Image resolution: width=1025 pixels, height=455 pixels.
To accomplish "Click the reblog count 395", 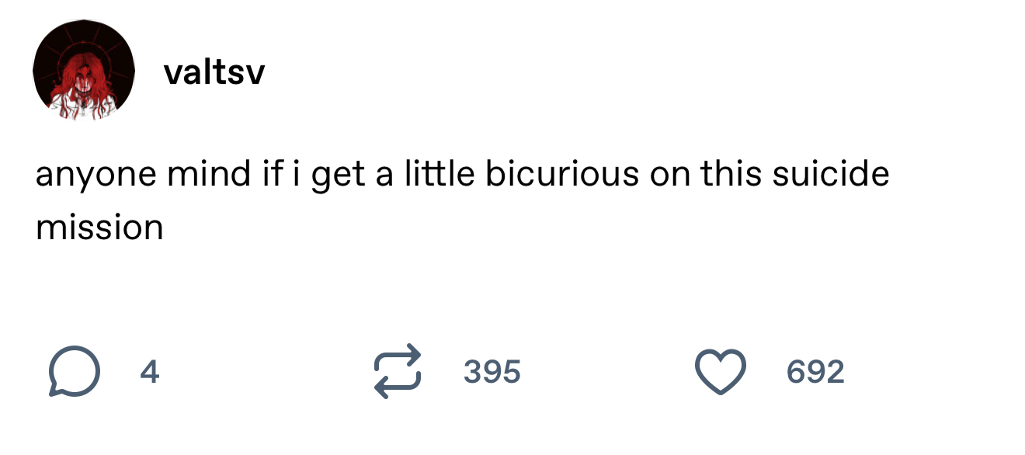I will (492, 373).
